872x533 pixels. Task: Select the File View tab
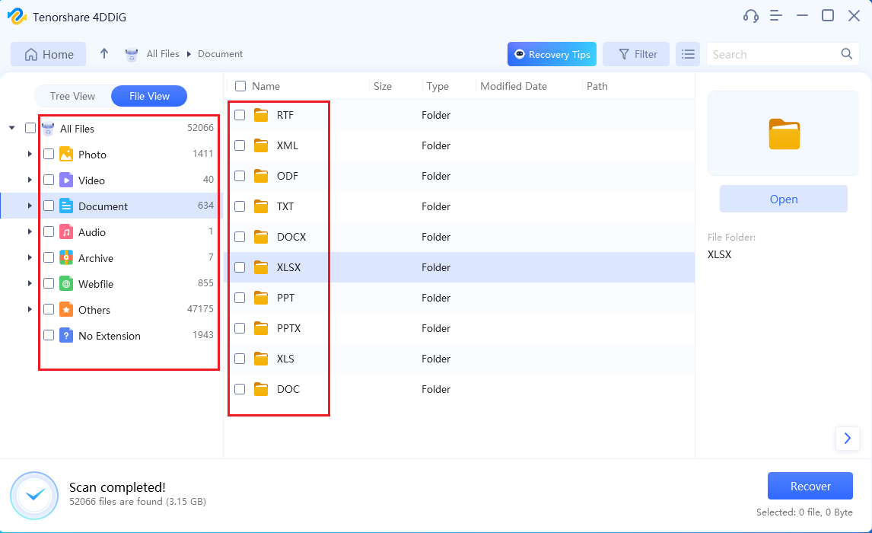pos(149,96)
